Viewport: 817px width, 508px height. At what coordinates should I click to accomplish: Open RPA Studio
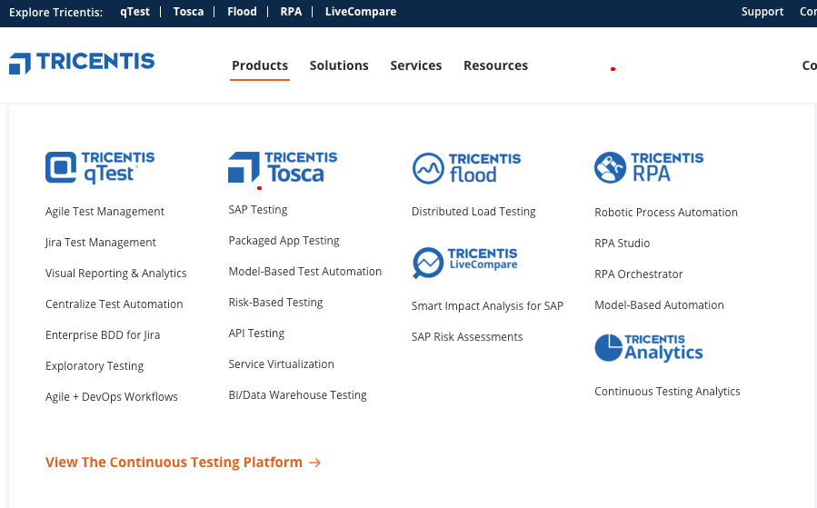[x=623, y=244]
